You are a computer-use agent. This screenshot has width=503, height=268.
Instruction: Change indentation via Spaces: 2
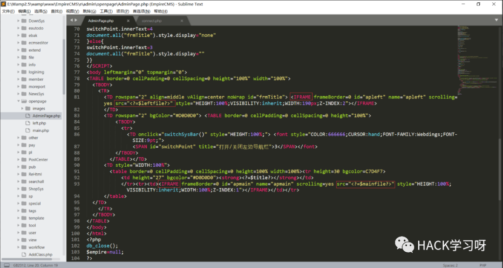point(450,265)
